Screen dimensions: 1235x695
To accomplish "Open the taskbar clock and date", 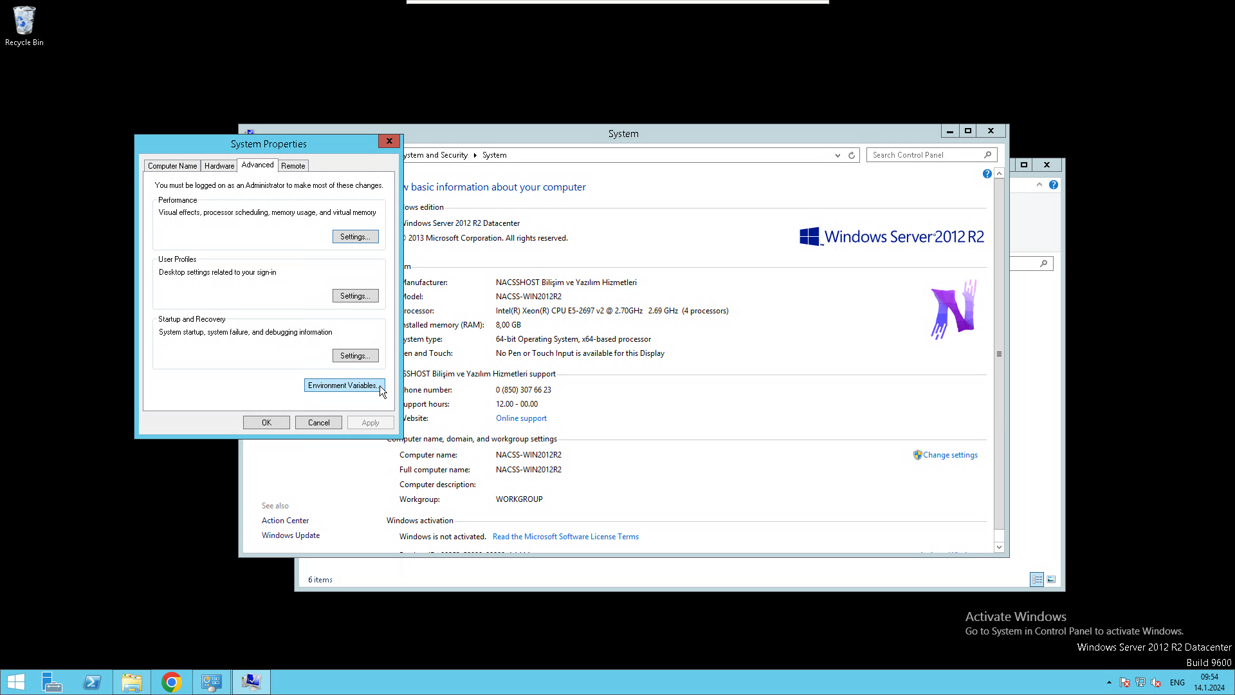I will pyautogui.click(x=1209, y=683).
